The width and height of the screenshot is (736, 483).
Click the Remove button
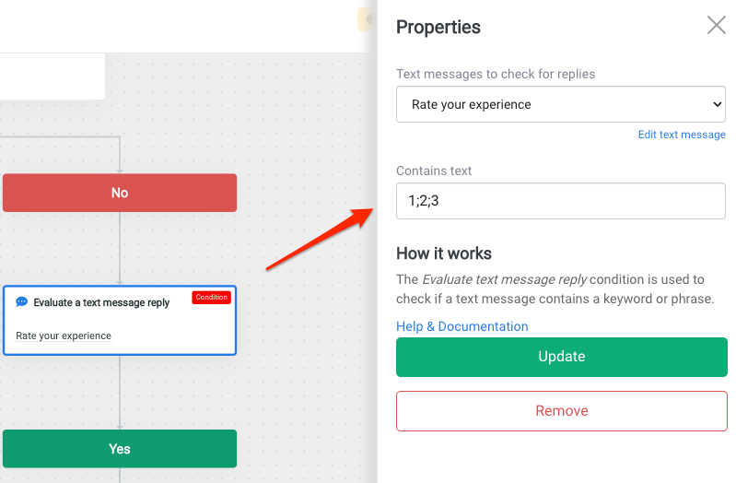[x=562, y=411]
